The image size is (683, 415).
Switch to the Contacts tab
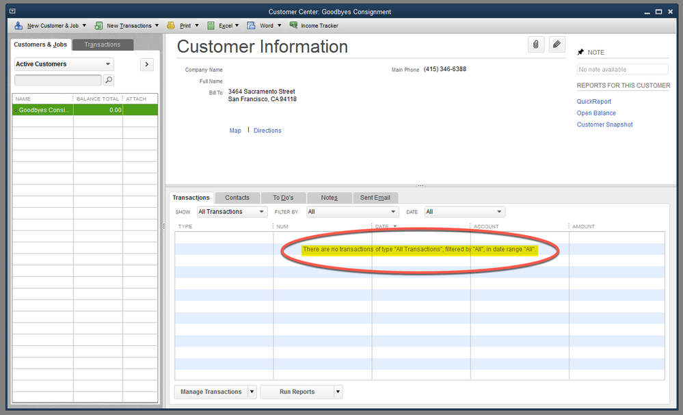237,198
